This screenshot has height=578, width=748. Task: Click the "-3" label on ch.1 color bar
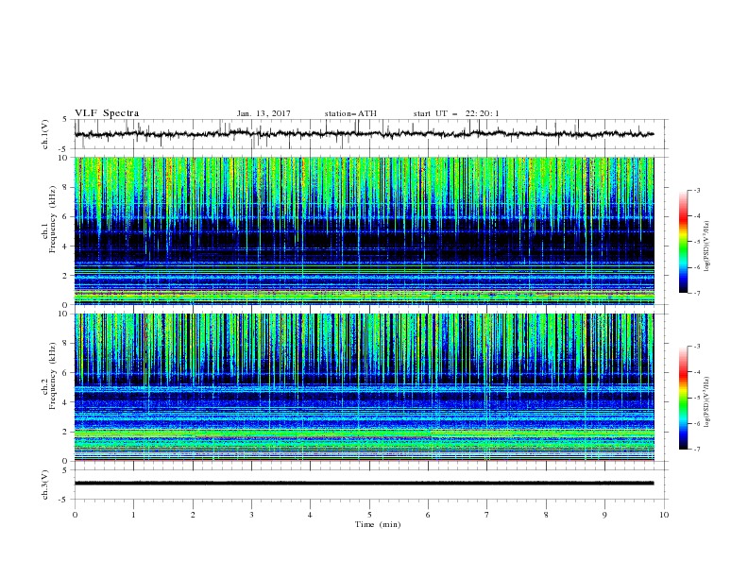pos(697,190)
